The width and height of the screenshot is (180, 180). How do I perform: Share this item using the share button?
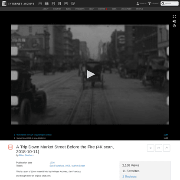click(159, 148)
